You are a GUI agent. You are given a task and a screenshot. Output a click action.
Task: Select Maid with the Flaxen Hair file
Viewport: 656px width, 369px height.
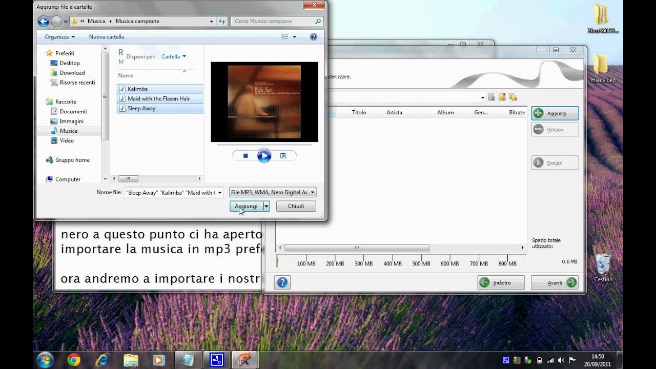tap(160, 98)
